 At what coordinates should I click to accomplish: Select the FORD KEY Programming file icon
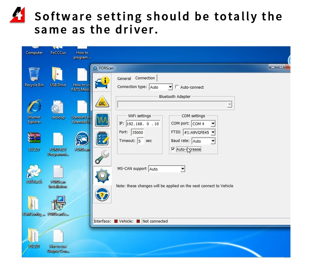click(58, 144)
